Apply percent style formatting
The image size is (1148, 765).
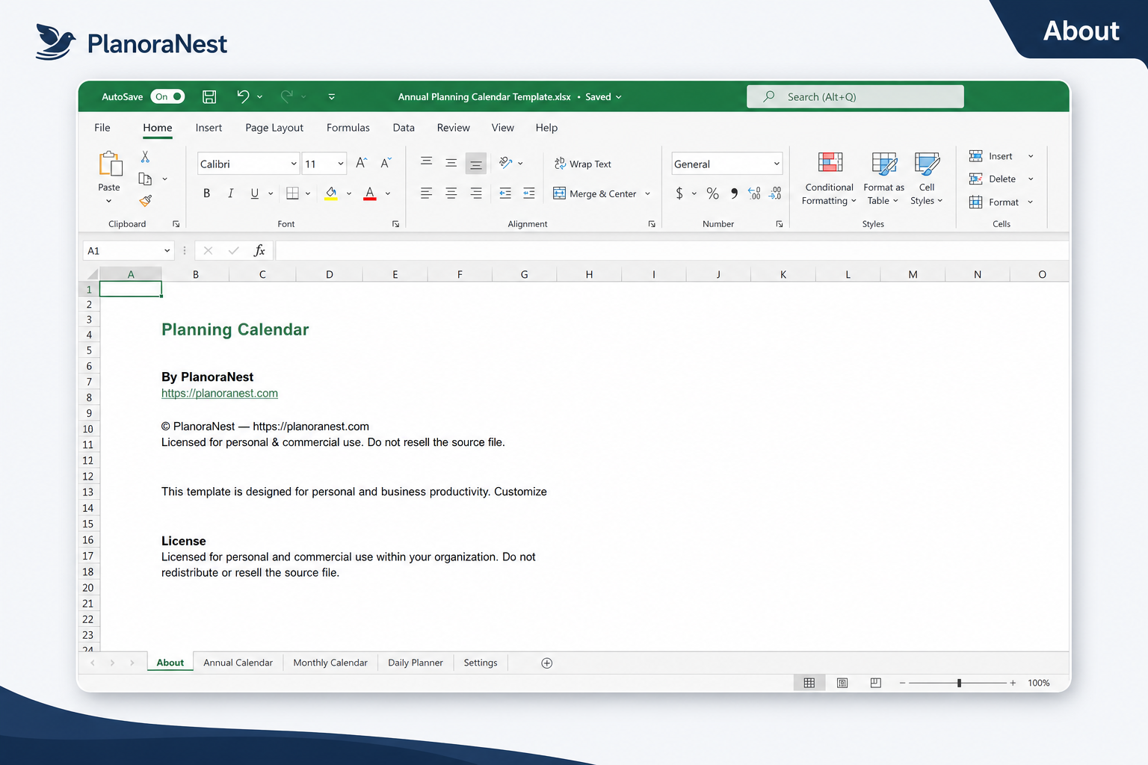point(713,193)
